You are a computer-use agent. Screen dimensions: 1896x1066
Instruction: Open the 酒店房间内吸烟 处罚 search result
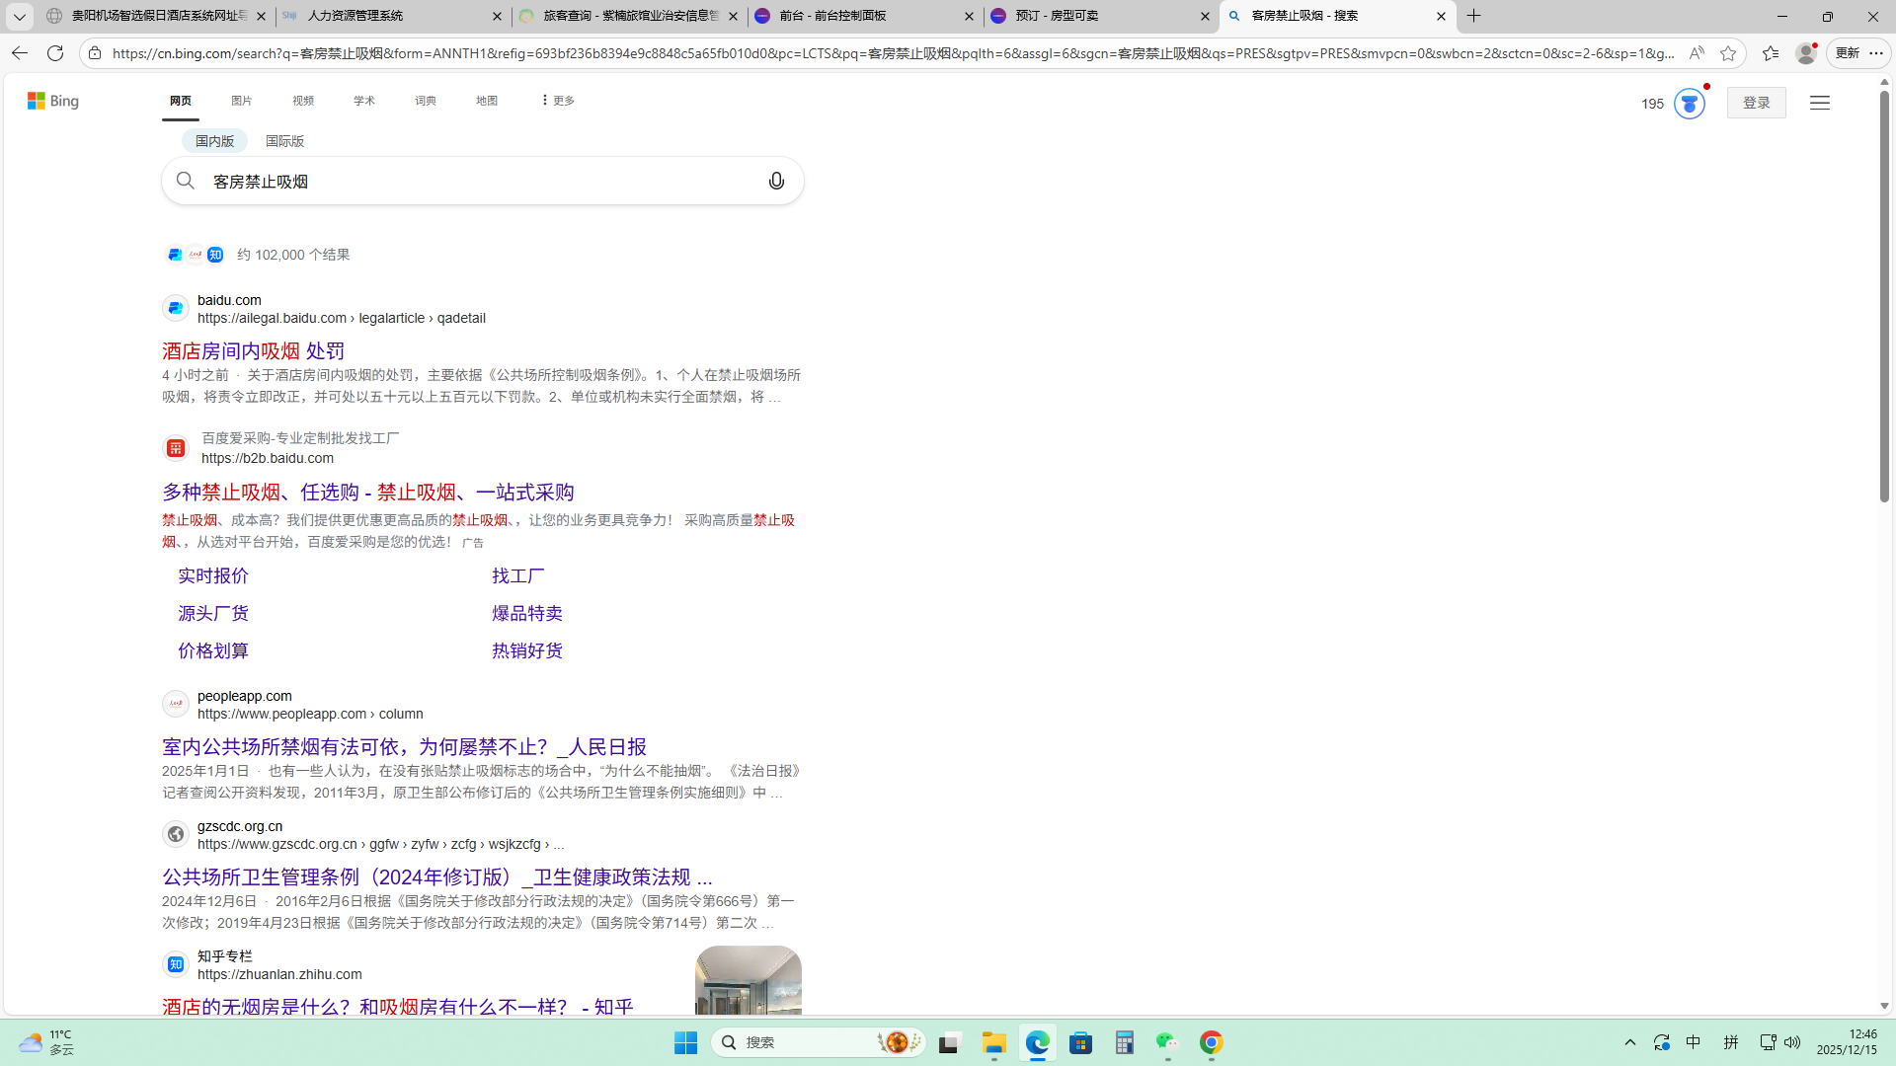pos(253,350)
